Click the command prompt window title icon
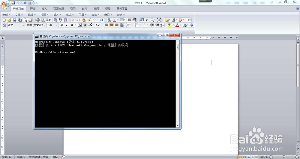300x159 pixels. [x=37, y=36]
